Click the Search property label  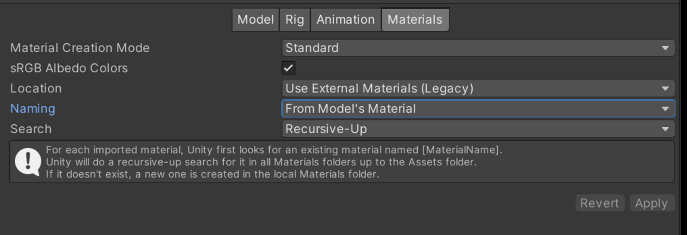point(31,129)
